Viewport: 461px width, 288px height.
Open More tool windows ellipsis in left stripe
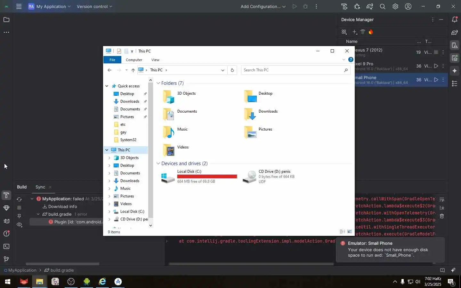(6, 32)
